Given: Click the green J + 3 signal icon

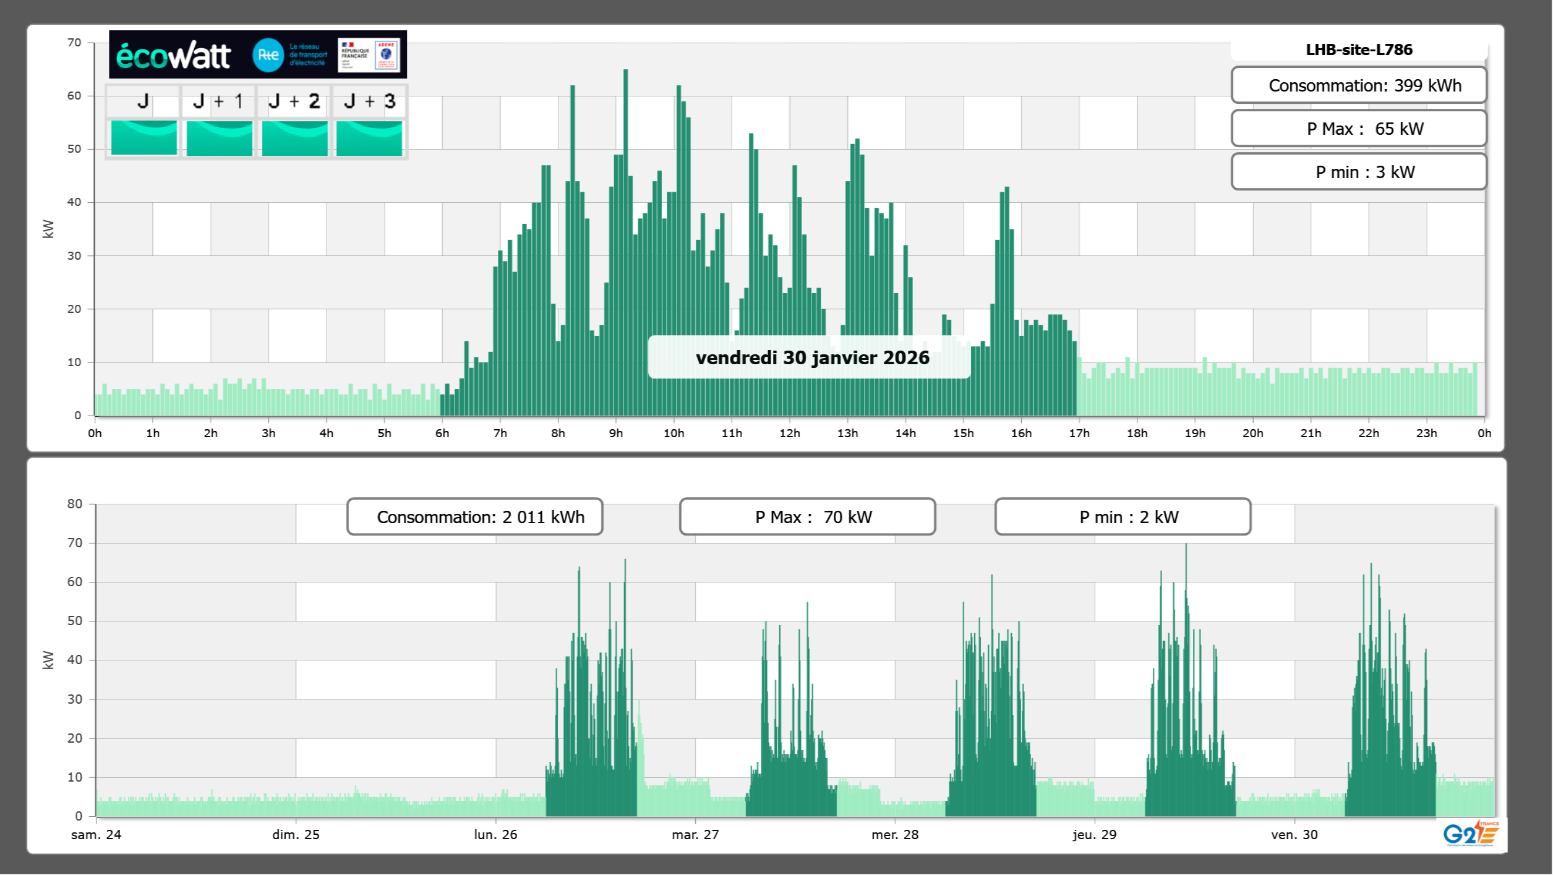Looking at the screenshot, I should tap(369, 138).
